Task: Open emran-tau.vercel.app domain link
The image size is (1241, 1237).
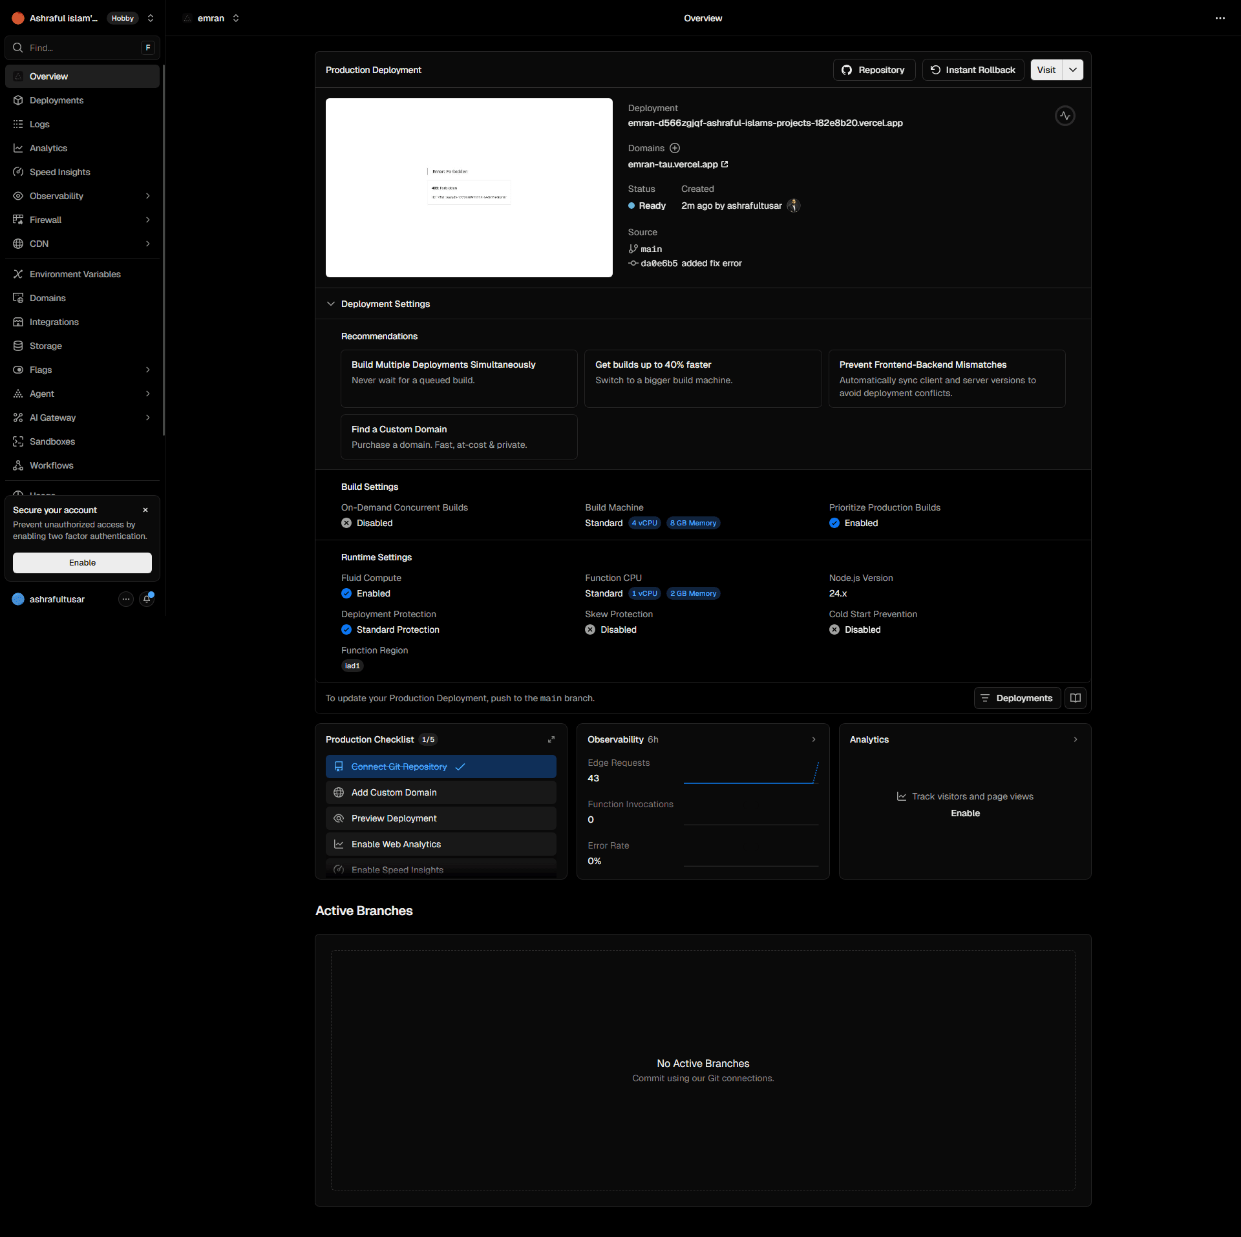Action: tap(678, 164)
